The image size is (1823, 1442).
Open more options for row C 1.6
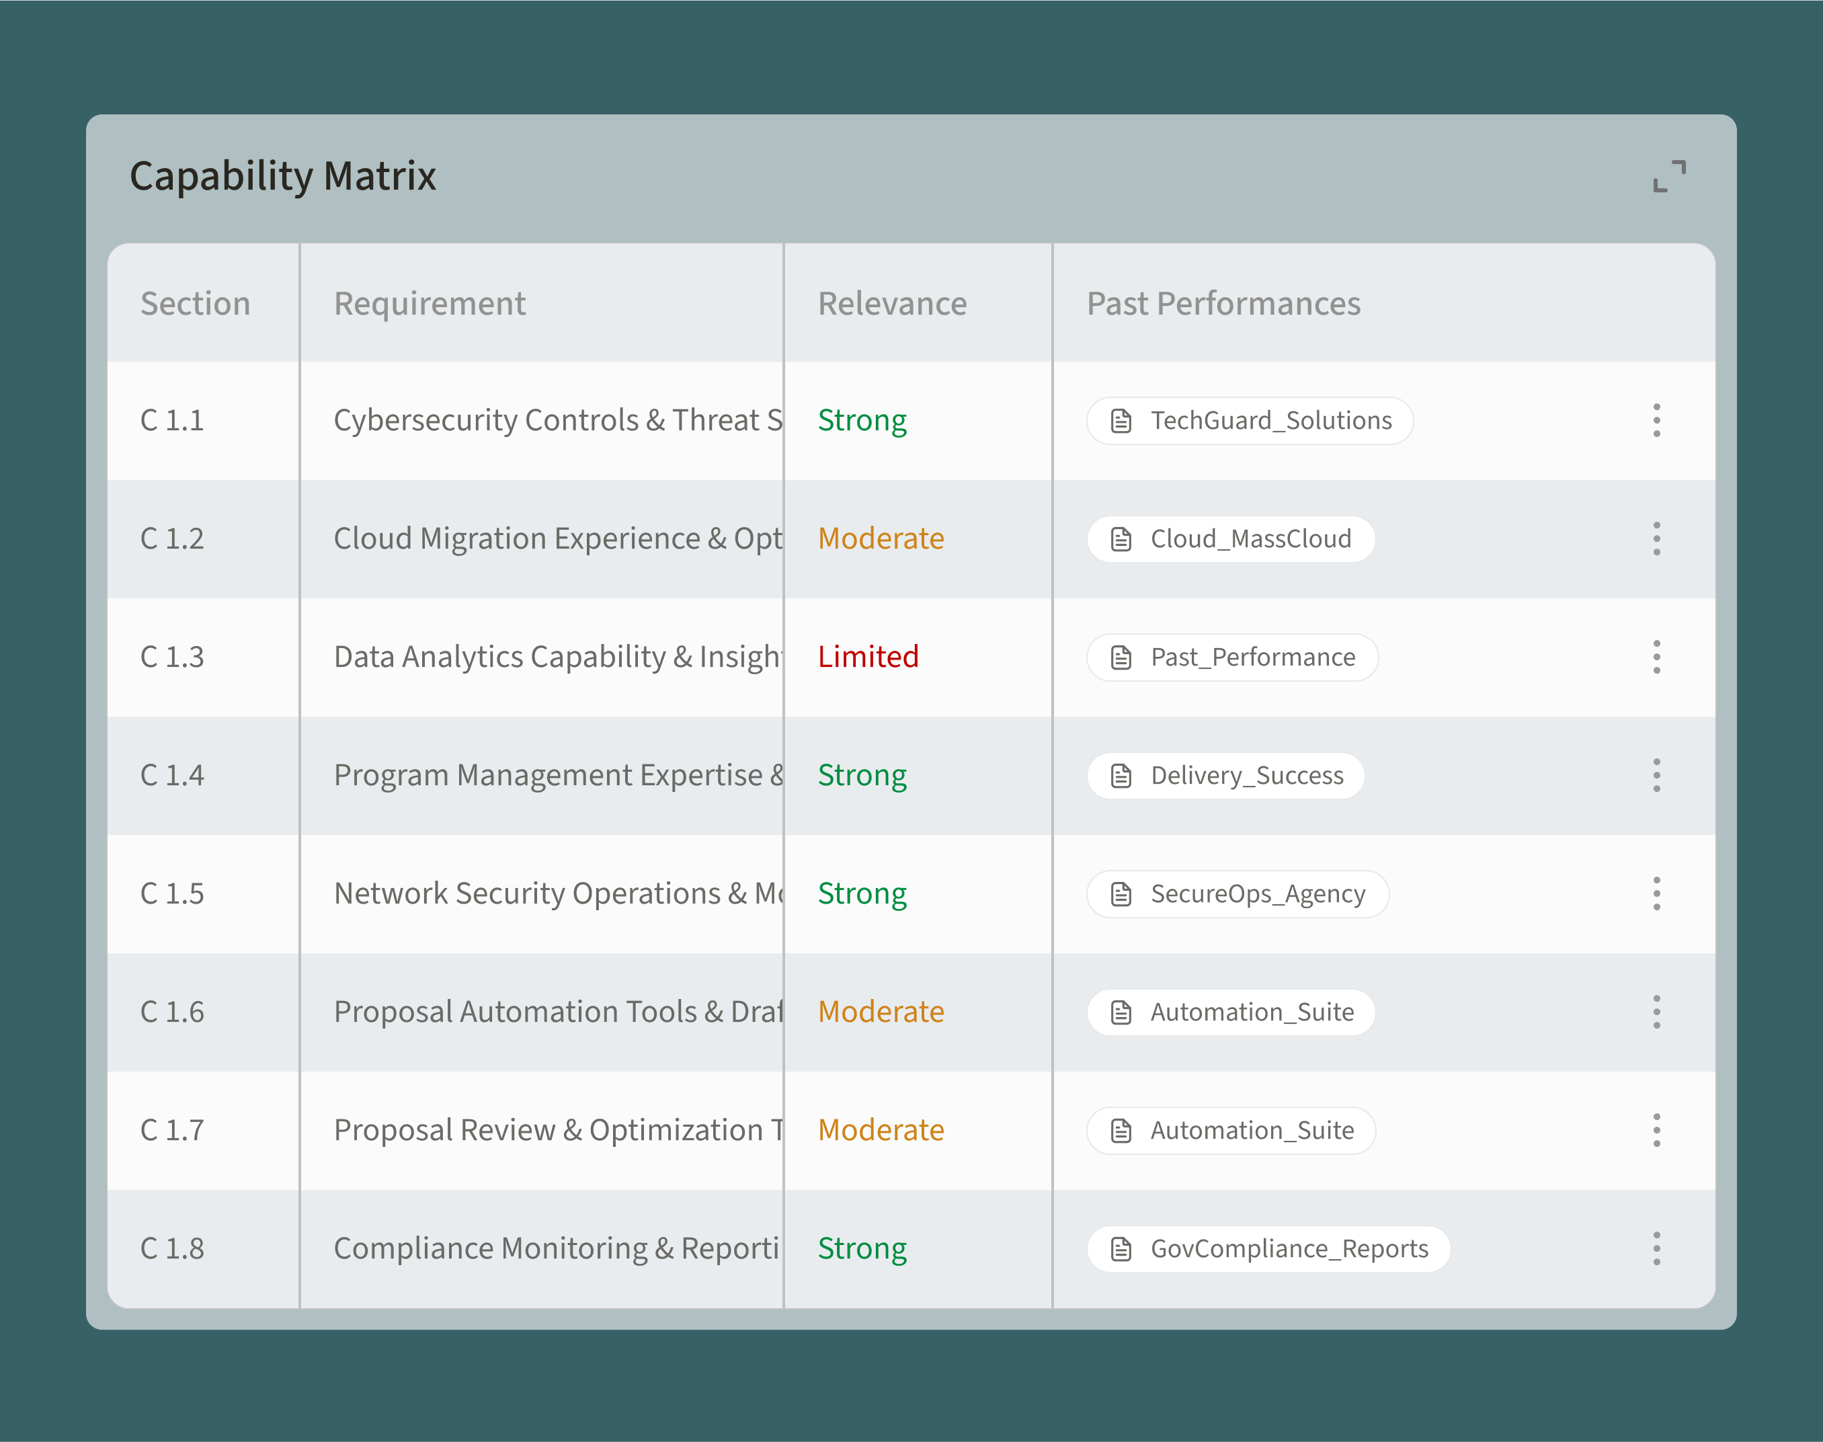coord(1656,1012)
